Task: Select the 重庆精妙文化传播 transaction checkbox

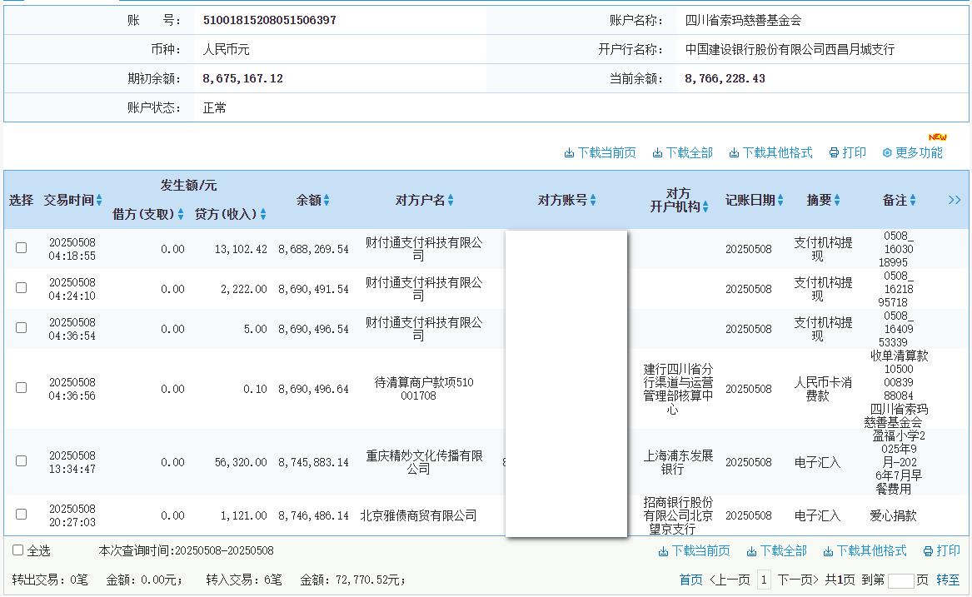Action: pos(21,460)
